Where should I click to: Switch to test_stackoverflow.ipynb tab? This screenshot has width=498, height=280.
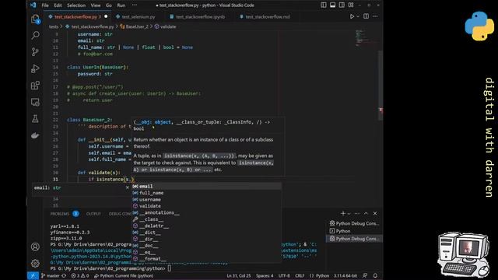tap(201, 17)
